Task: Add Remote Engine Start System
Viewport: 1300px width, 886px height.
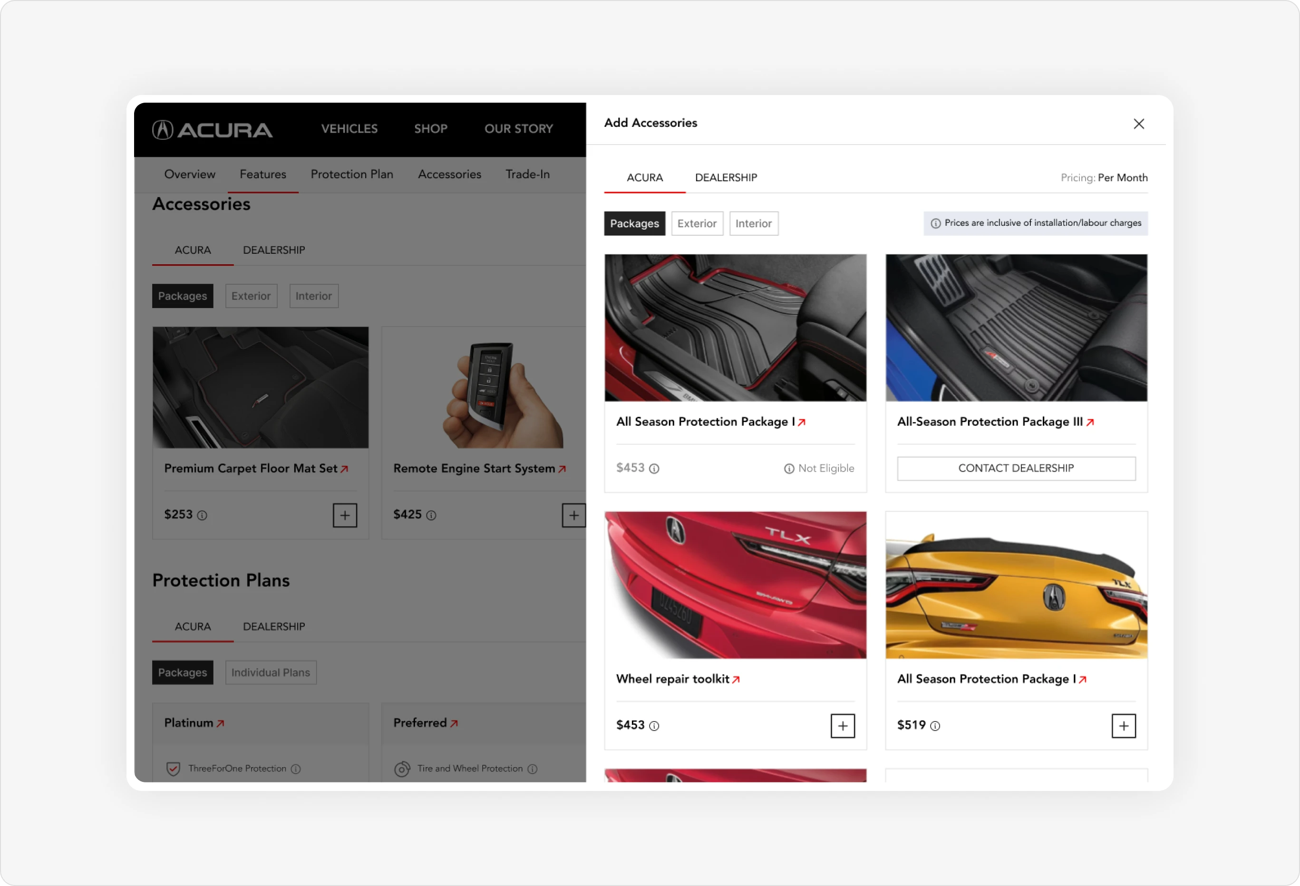Action: (x=573, y=515)
